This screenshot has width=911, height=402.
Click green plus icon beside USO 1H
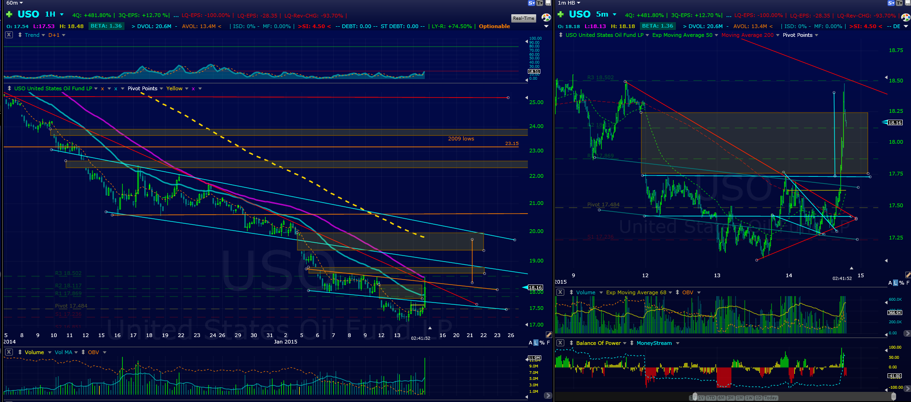point(9,15)
